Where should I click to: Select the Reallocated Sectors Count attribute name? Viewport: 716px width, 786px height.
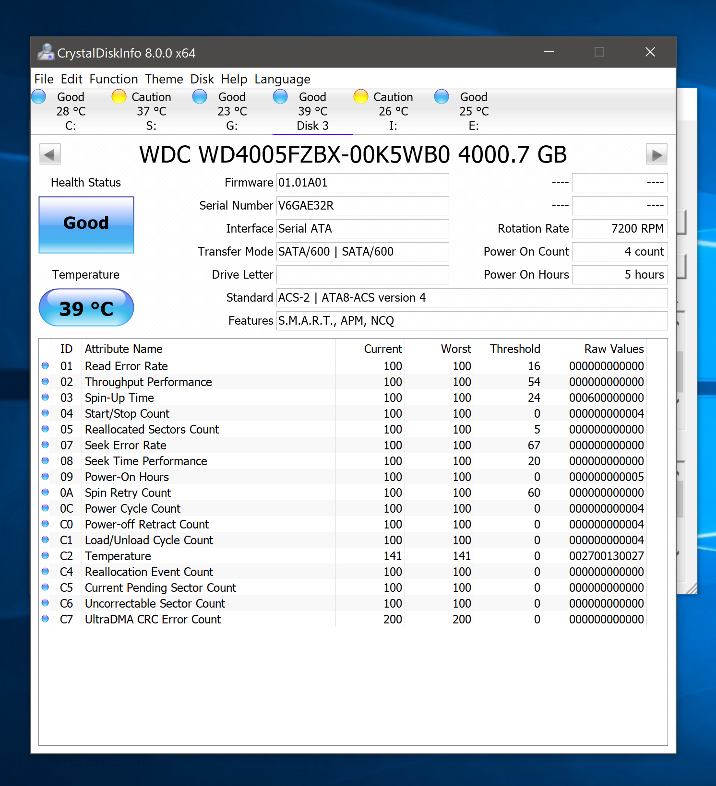point(152,430)
